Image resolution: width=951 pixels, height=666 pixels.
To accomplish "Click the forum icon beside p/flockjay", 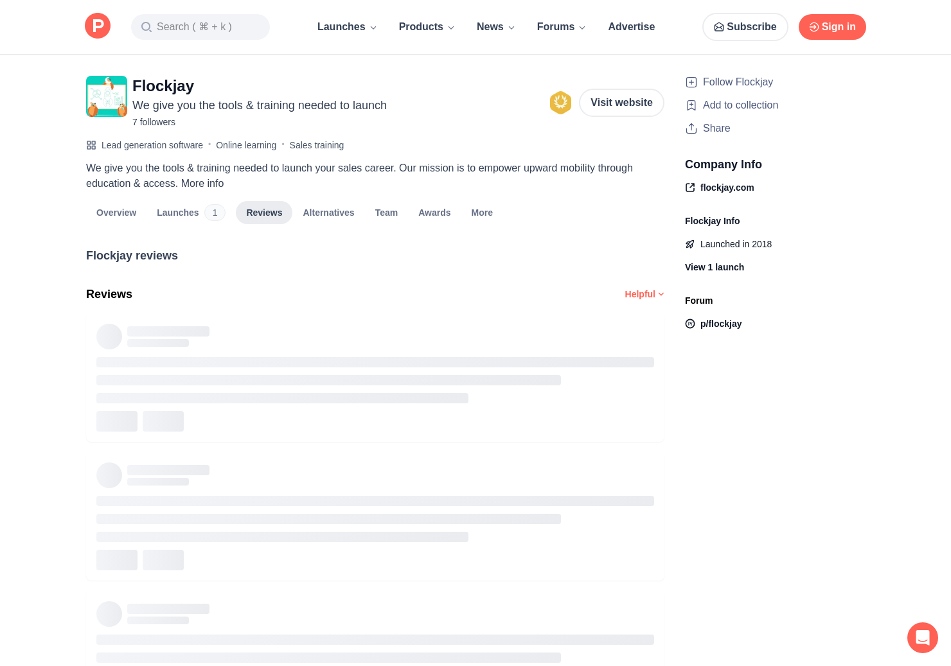I will (690, 324).
